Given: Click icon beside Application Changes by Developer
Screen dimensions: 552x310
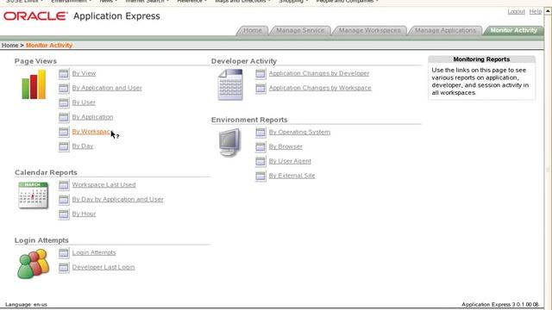Looking at the screenshot, I should 260,73.
